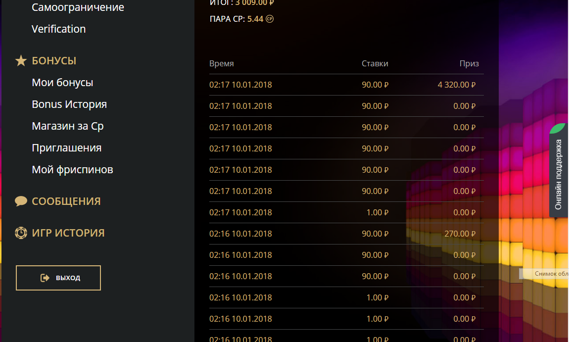Go to Мои бонусы
The width and height of the screenshot is (569, 342).
[62, 83]
